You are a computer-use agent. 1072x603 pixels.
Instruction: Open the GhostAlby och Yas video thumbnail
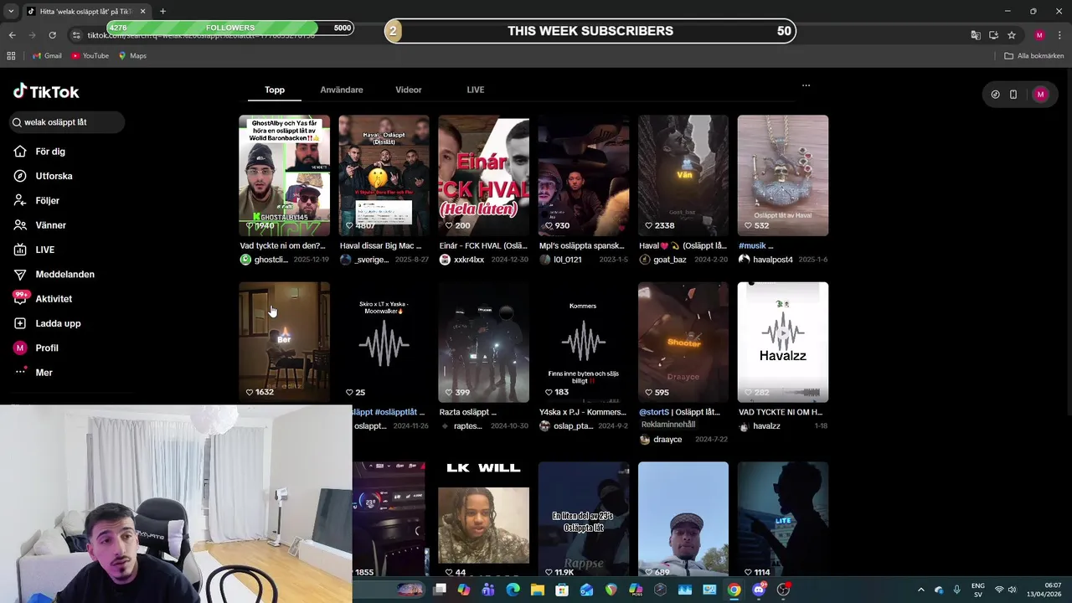[x=285, y=176]
